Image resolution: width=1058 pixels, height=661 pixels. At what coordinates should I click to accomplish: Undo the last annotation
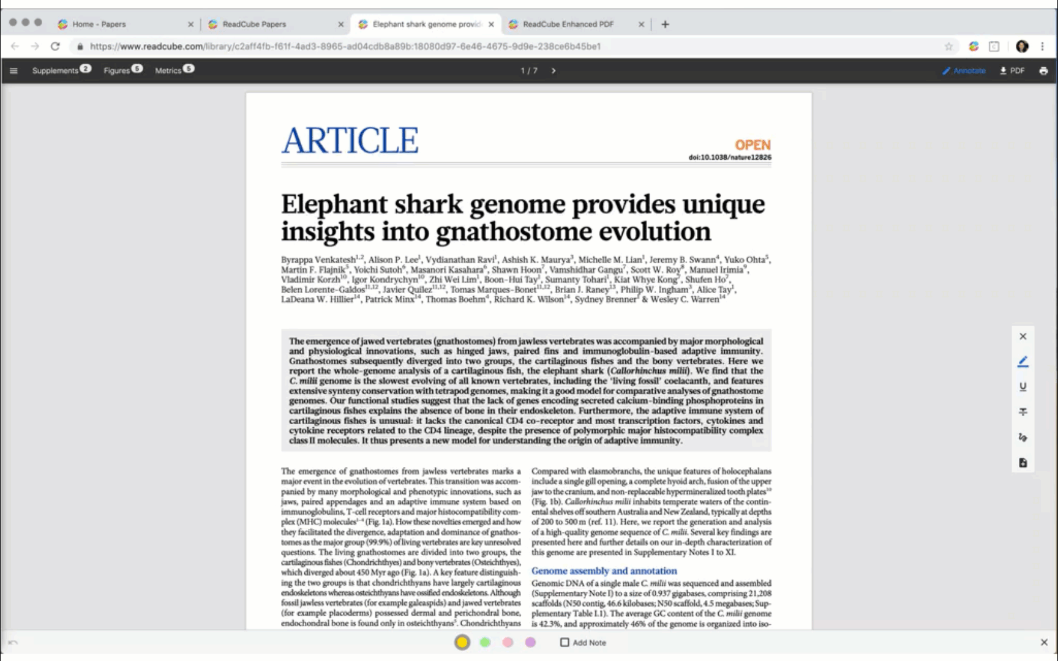coord(13,642)
